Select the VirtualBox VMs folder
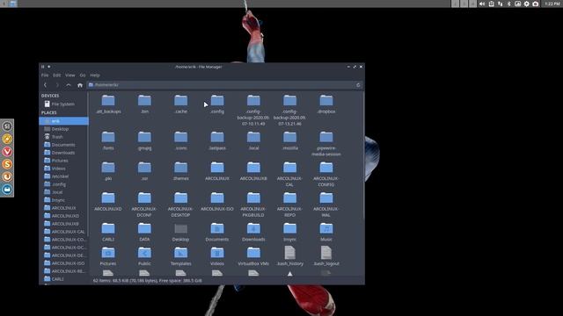Image resolution: width=563 pixels, height=316 pixels. click(253, 253)
